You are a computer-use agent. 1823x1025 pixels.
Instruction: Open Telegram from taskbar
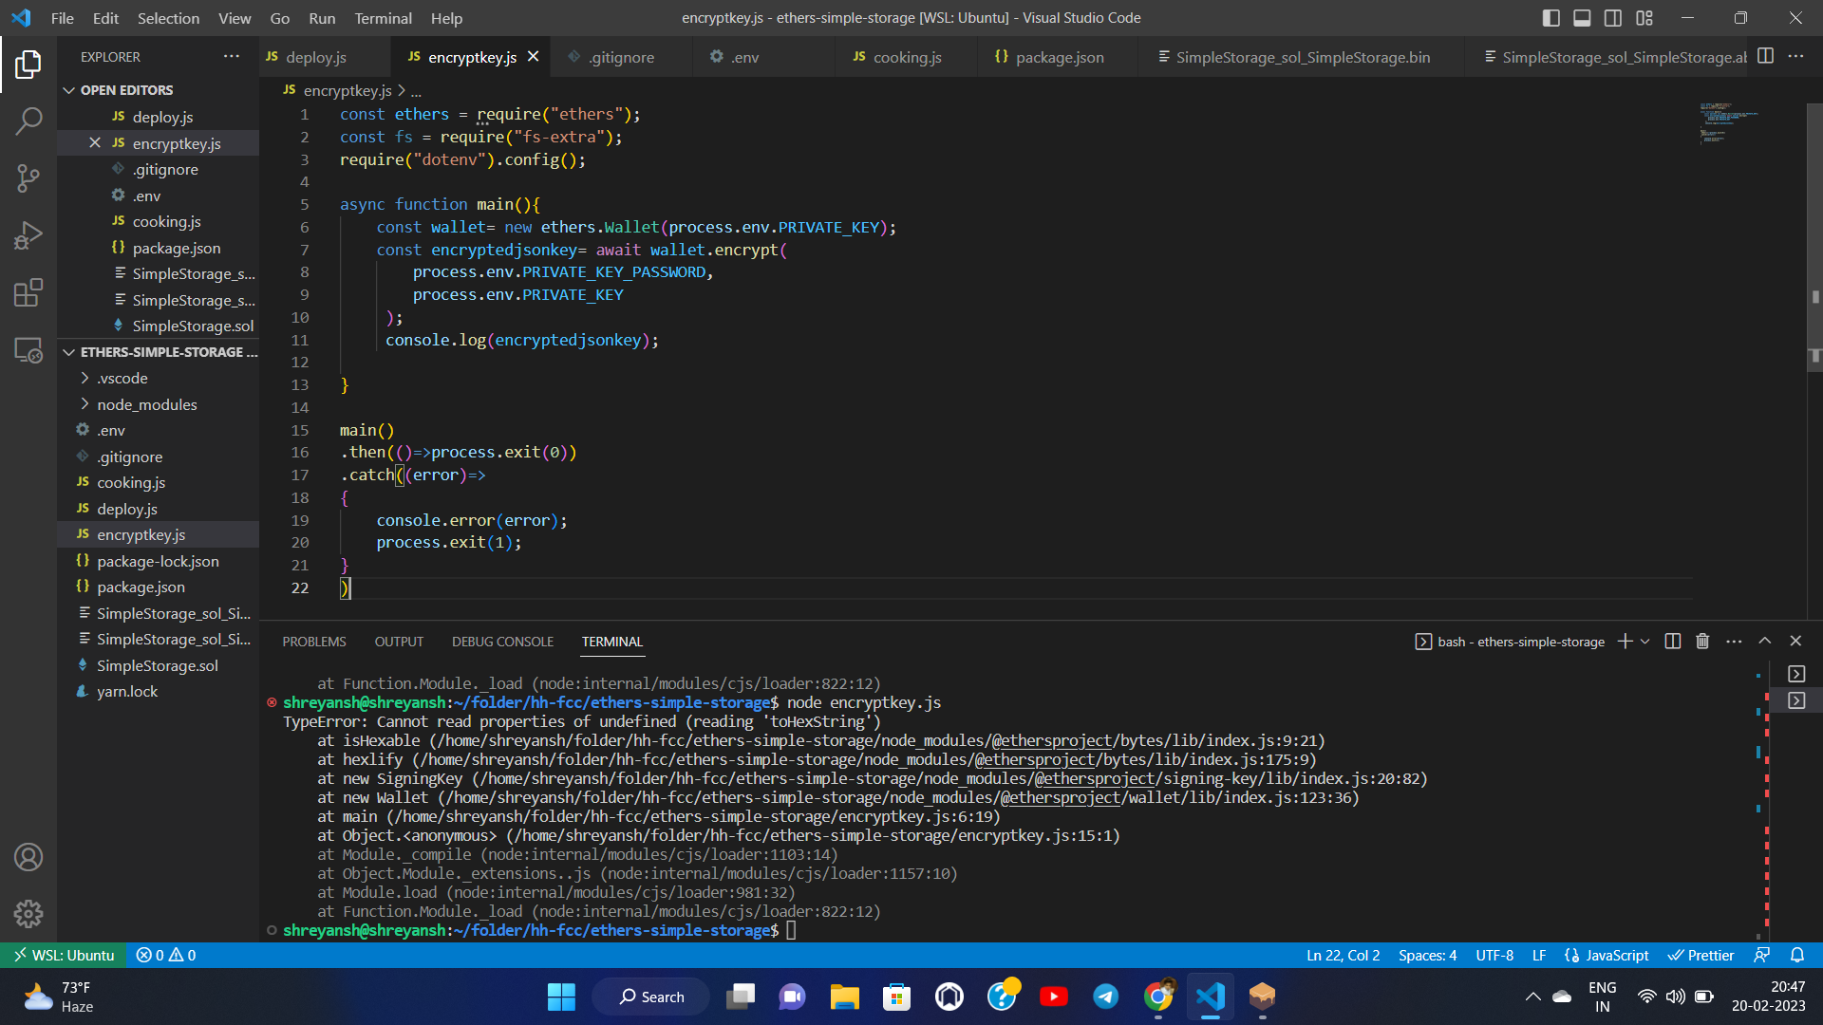pos(1105,997)
